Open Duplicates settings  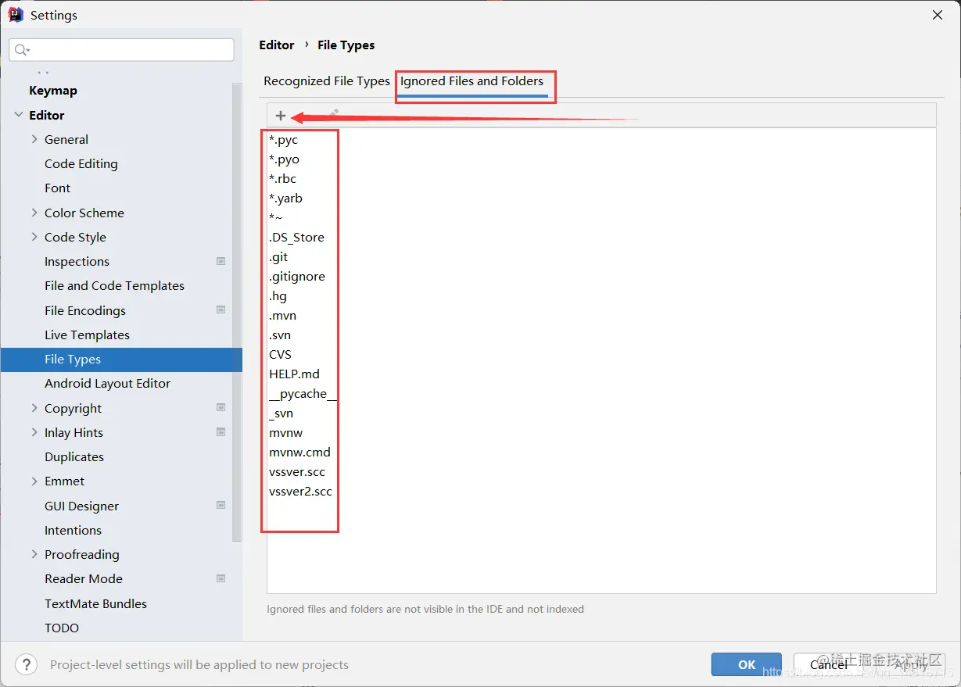click(x=74, y=456)
